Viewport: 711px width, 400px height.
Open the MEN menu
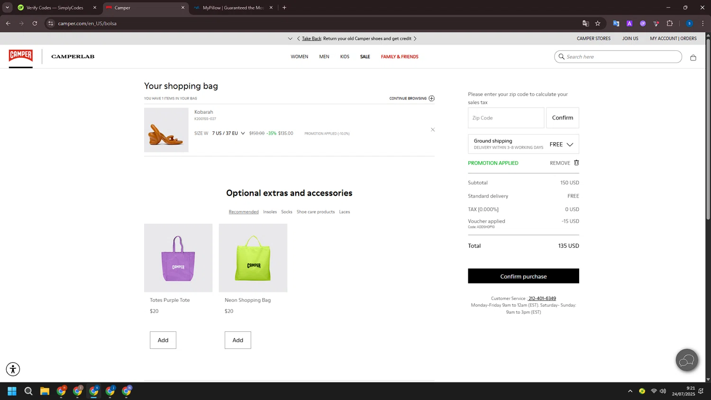pos(324,56)
